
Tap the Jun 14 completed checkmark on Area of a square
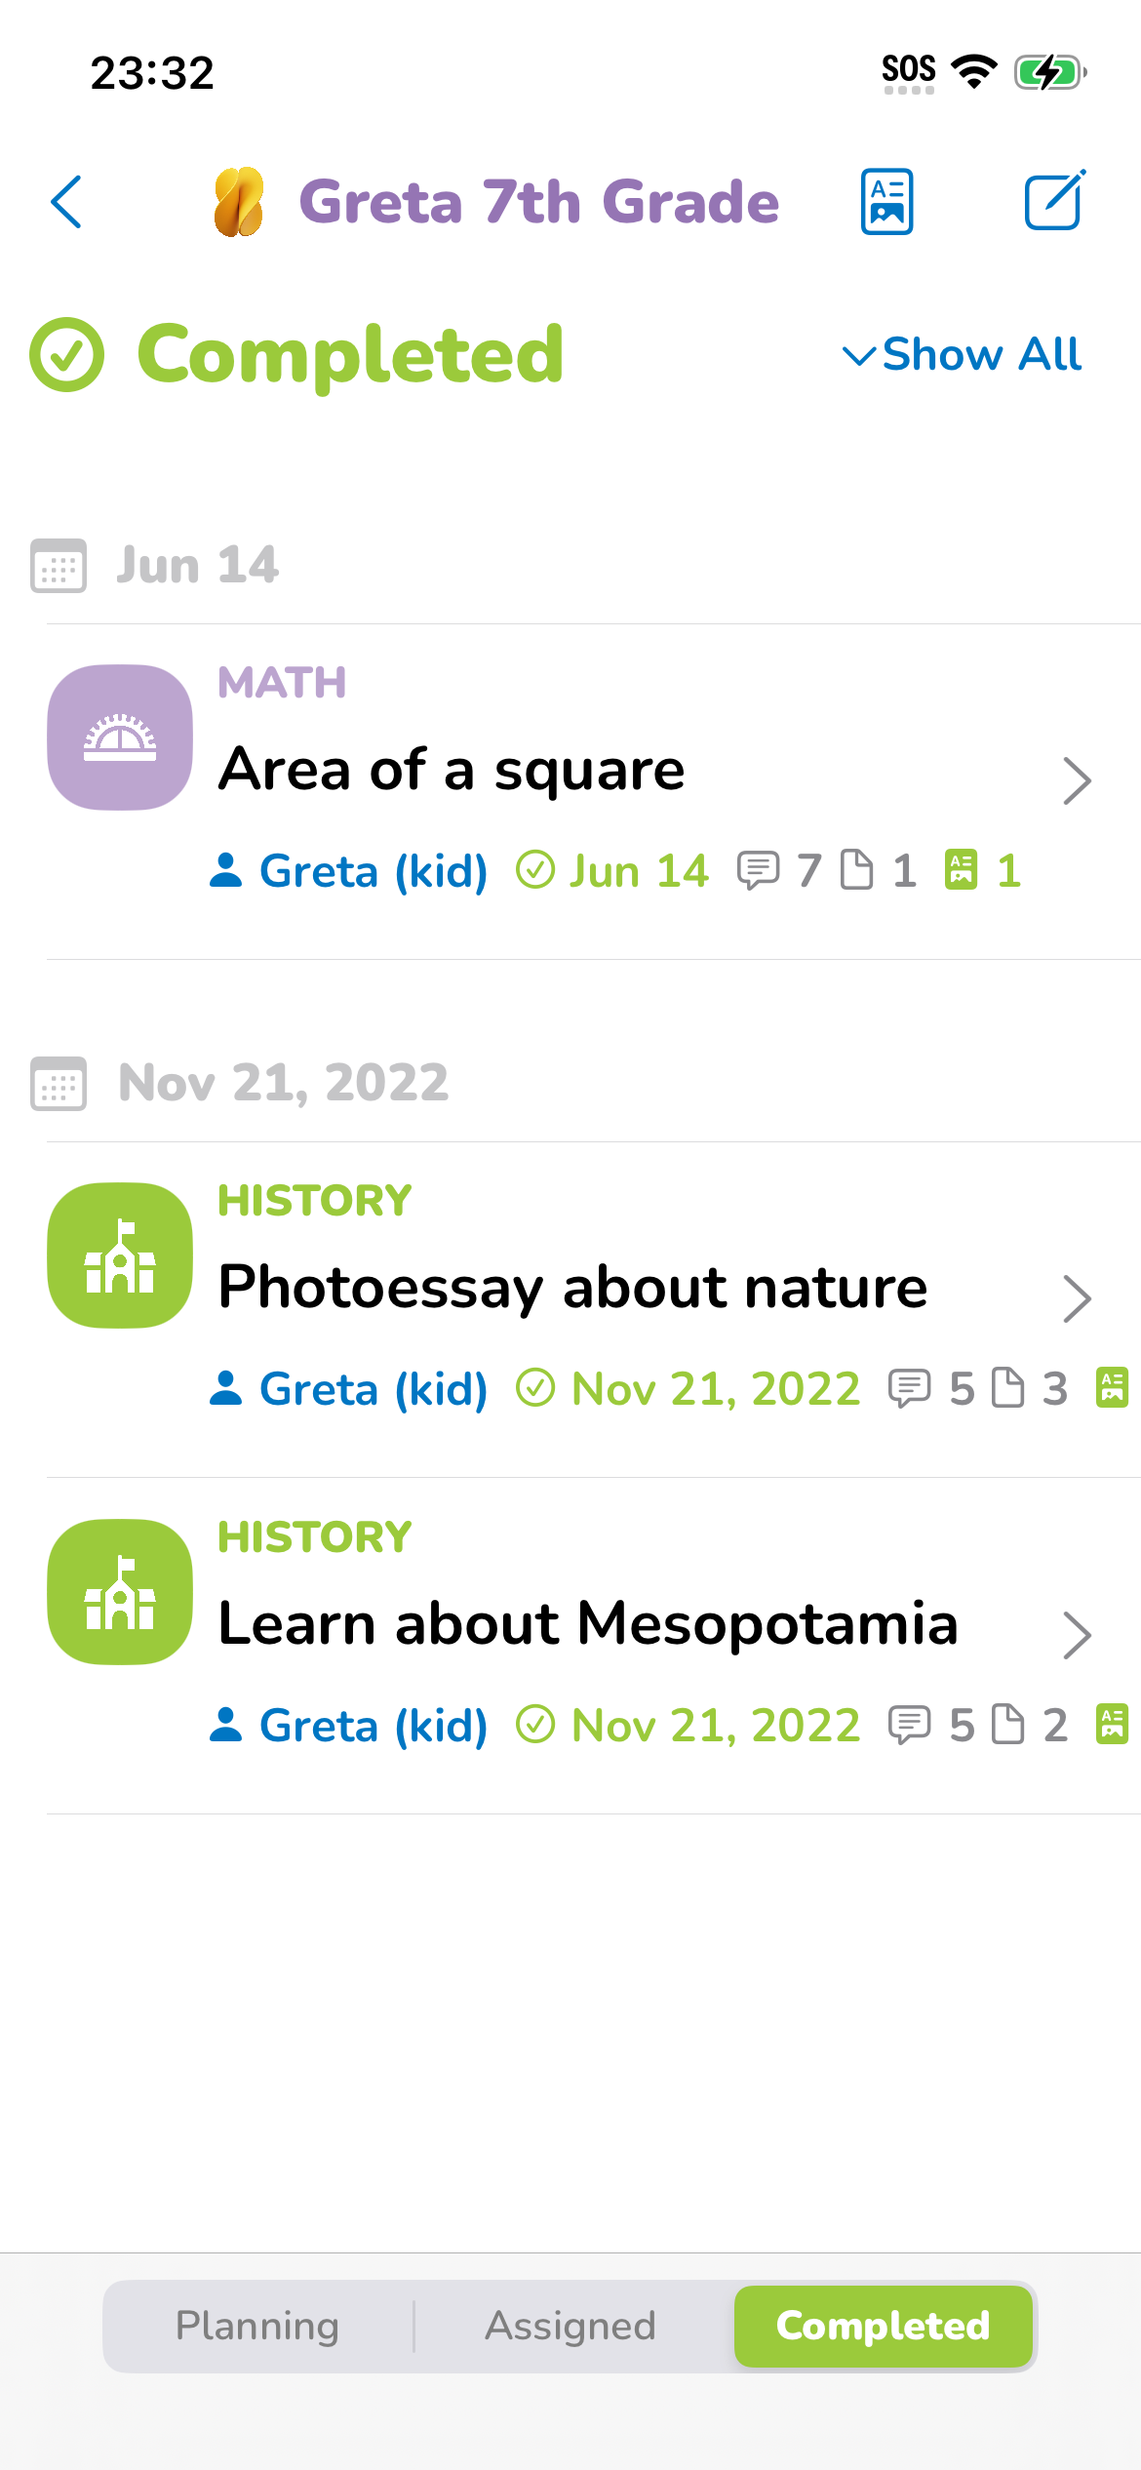535,870
